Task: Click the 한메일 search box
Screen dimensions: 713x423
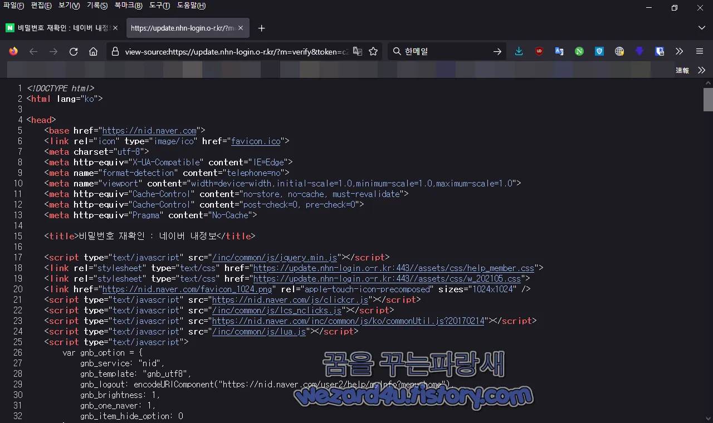Action: 446,51
